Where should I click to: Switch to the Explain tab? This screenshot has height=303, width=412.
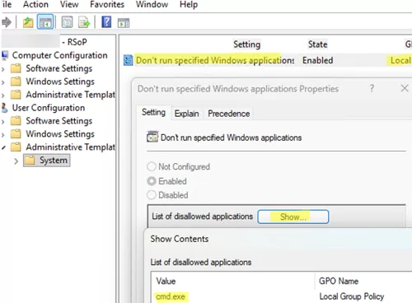coord(187,114)
